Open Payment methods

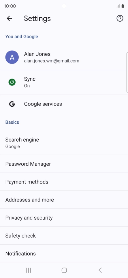tap(64, 182)
